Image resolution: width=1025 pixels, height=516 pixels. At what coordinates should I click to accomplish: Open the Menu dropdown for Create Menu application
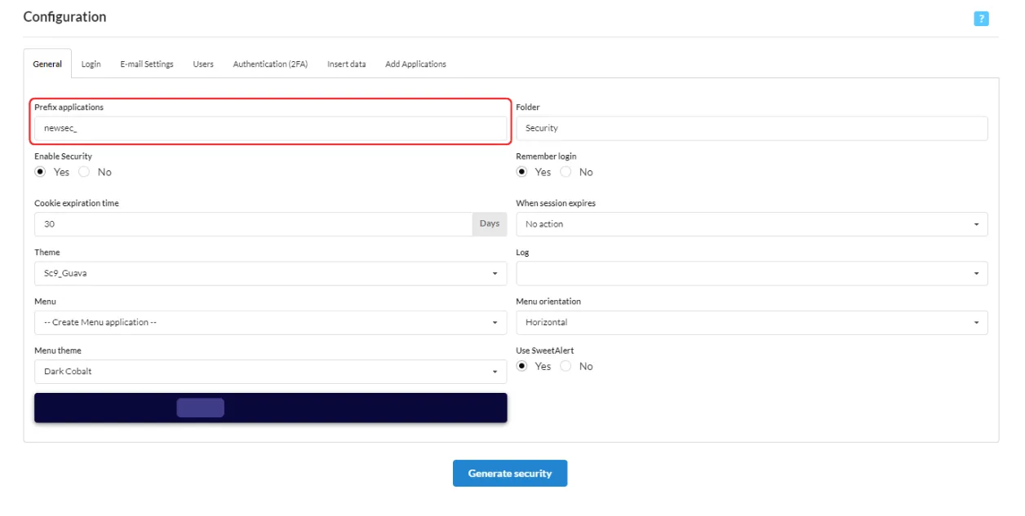coord(270,323)
